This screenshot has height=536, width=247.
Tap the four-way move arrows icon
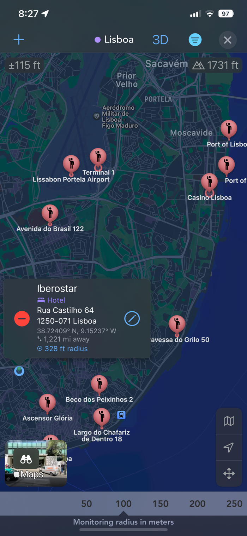[x=229, y=473]
